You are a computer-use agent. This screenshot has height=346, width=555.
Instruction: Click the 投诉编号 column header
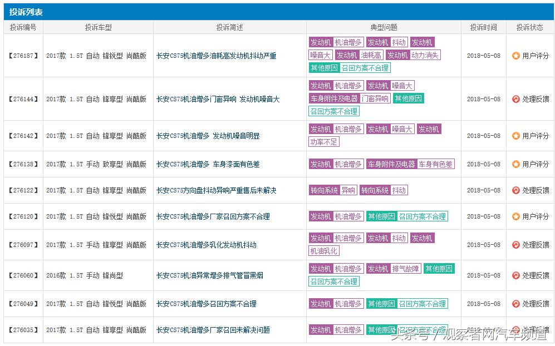point(23,27)
